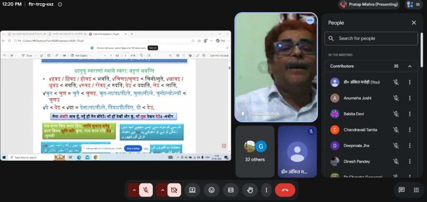427x202 pixels.
Task: Open more options menu for Babita Devi
Action: point(409,114)
